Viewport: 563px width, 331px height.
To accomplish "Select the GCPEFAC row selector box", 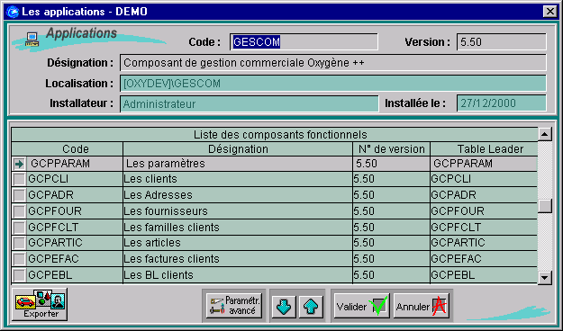I will (x=19, y=258).
